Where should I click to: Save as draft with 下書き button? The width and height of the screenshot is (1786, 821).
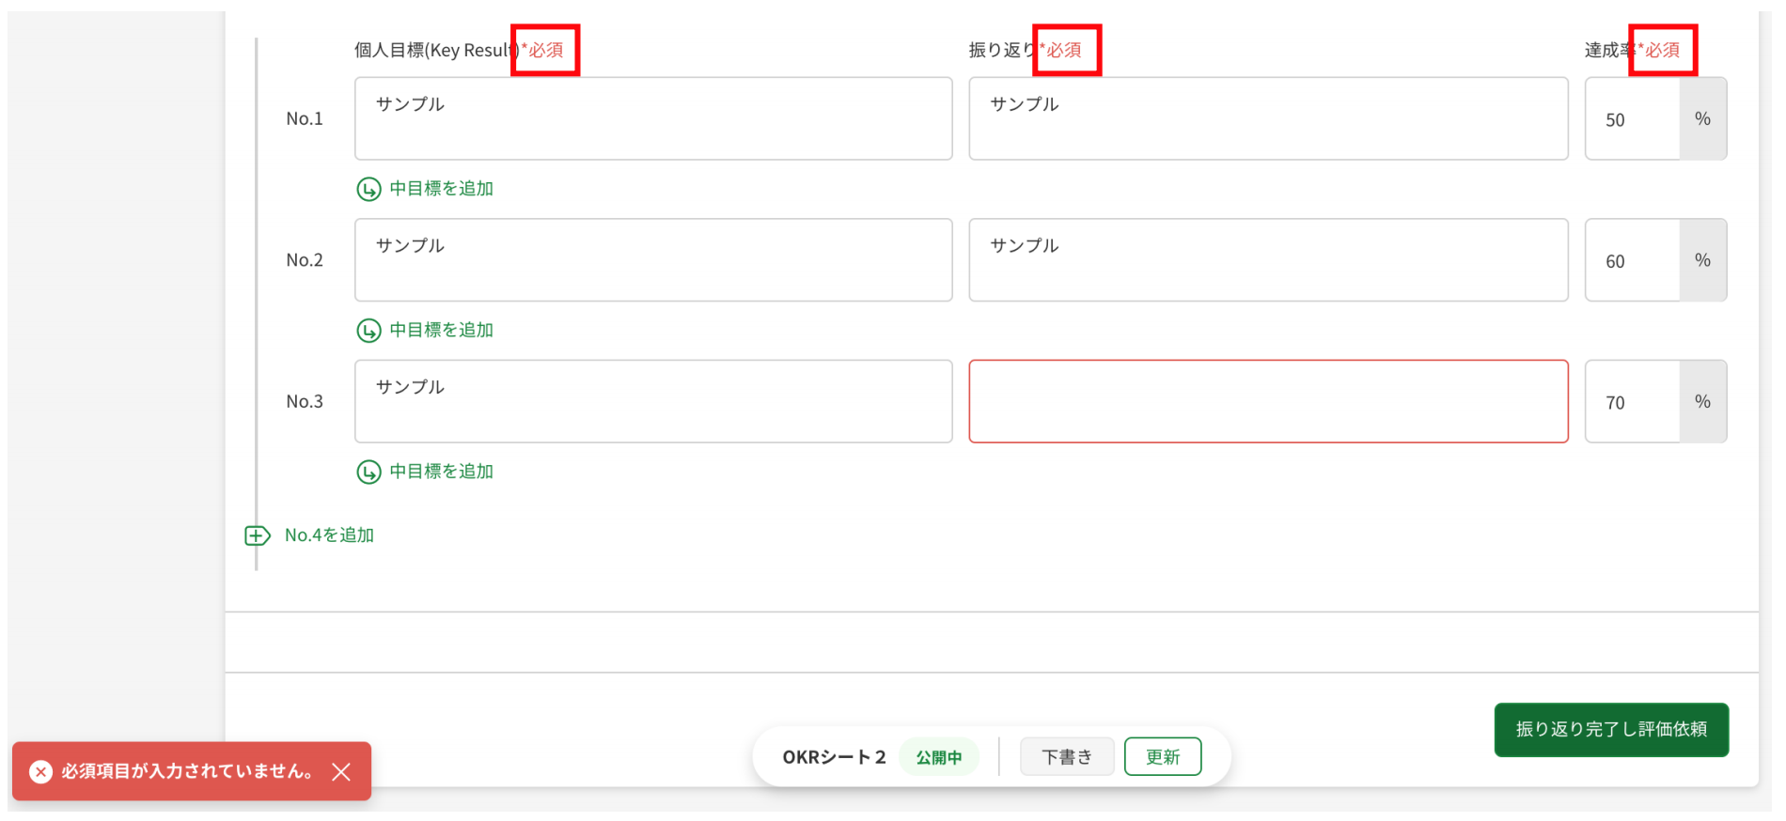click(1067, 757)
